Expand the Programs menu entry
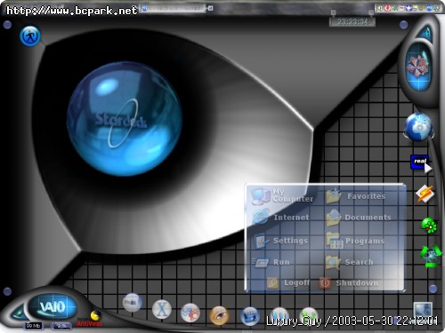 tap(355, 241)
